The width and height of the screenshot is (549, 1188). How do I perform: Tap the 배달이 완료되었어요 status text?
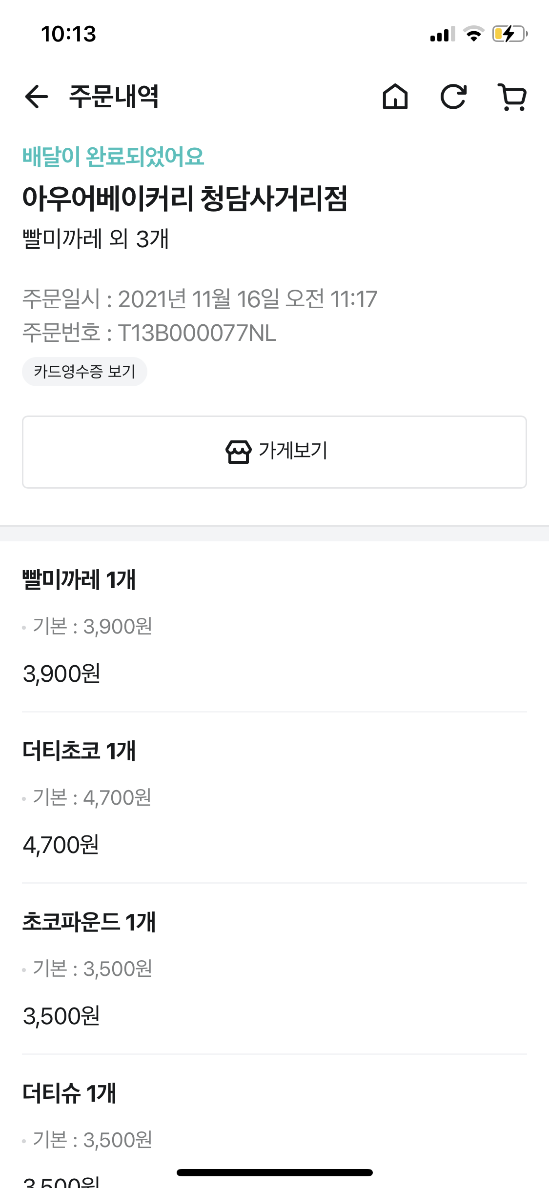113,157
